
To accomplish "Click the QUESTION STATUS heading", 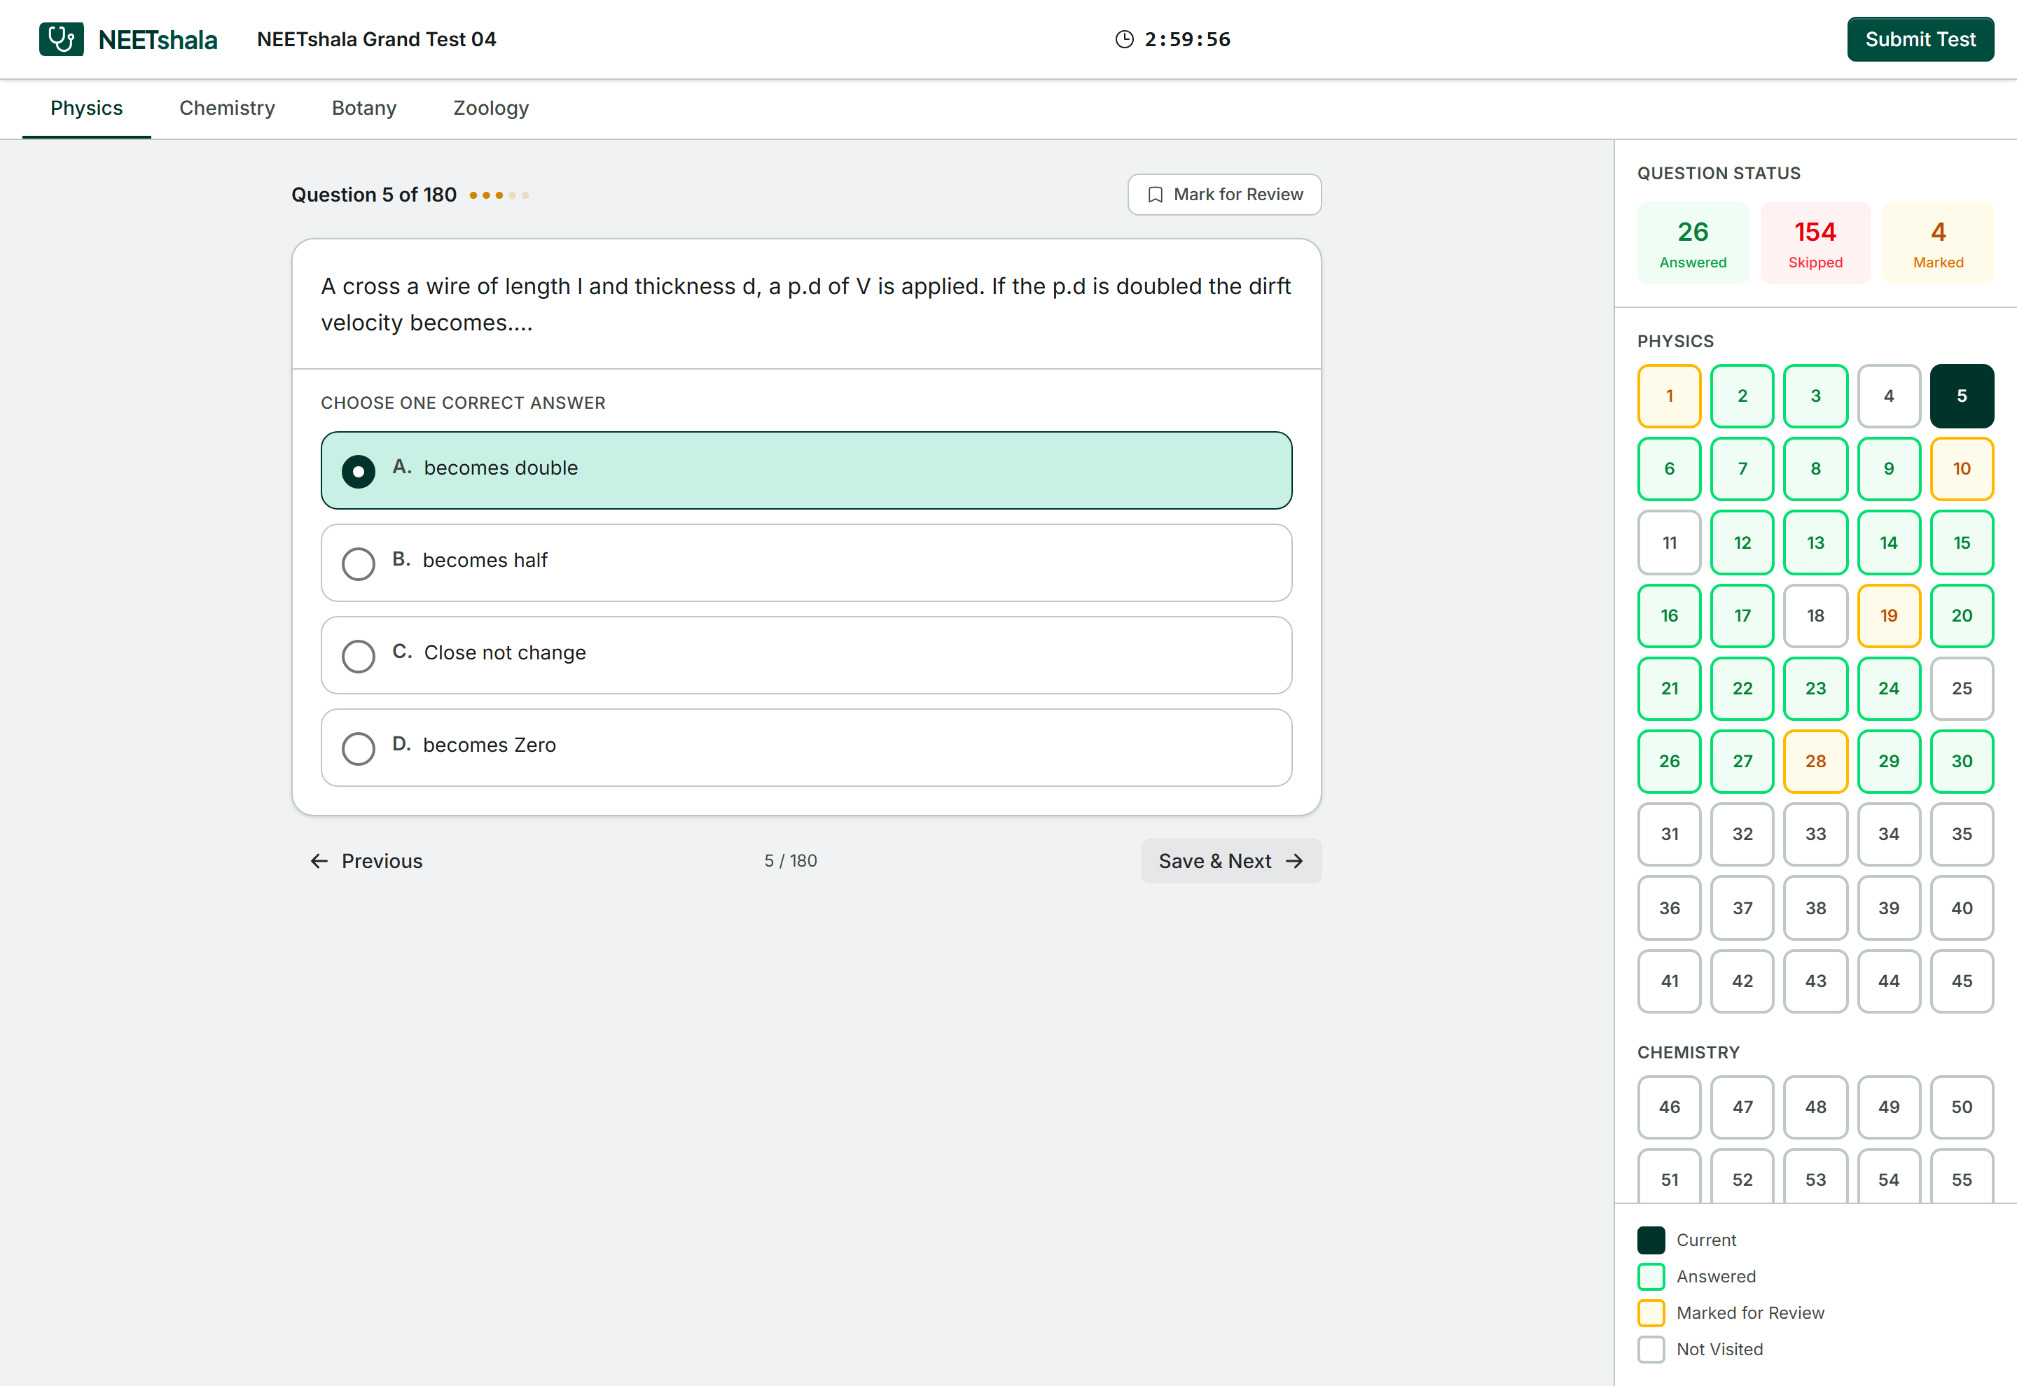I will (x=1718, y=174).
